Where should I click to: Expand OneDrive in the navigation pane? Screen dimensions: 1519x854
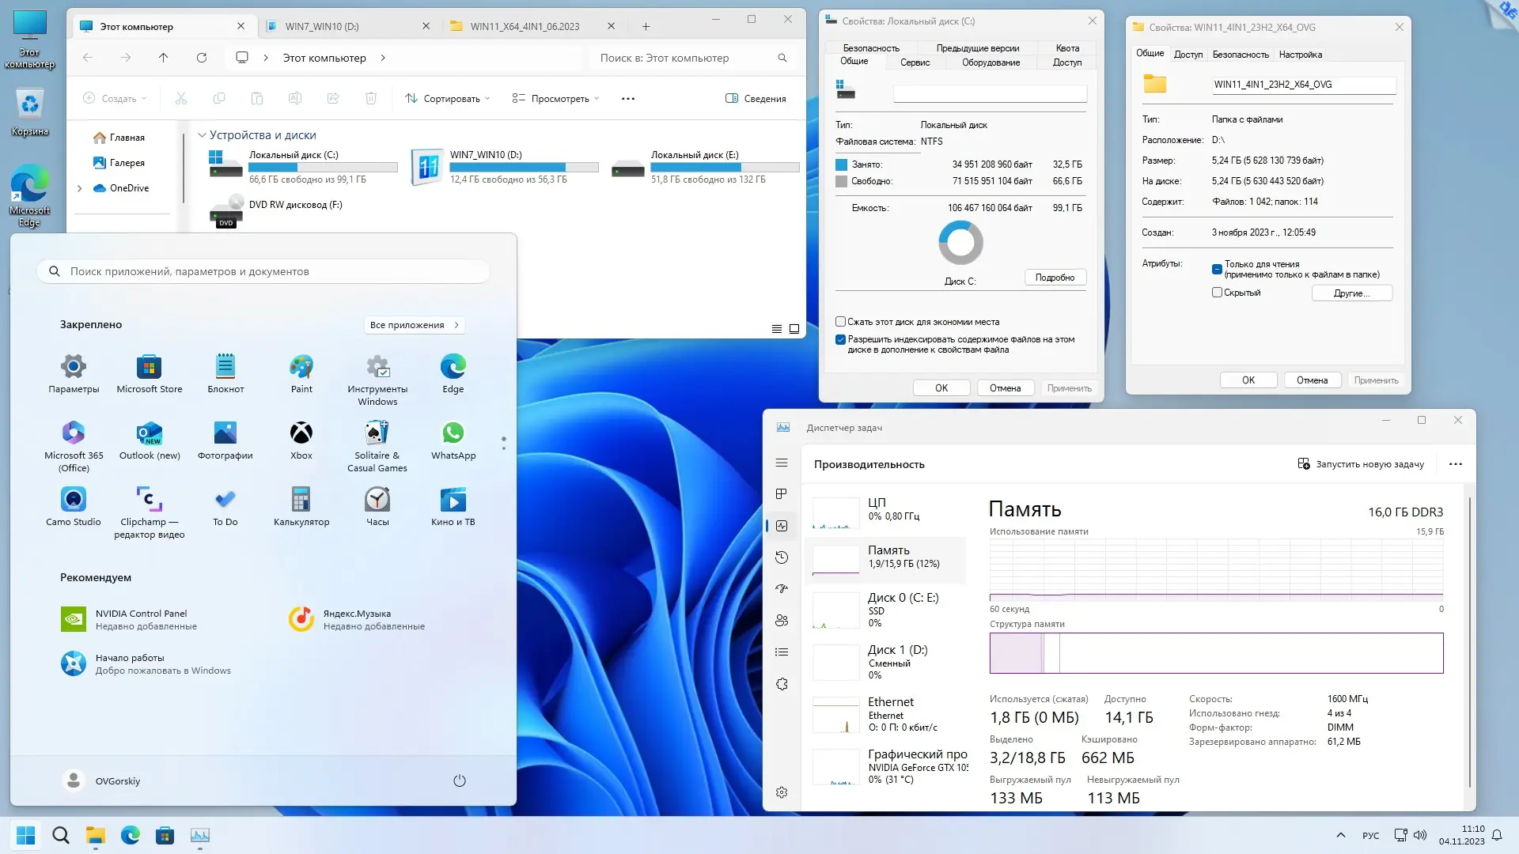pyautogui.click(x=79, y=188)
